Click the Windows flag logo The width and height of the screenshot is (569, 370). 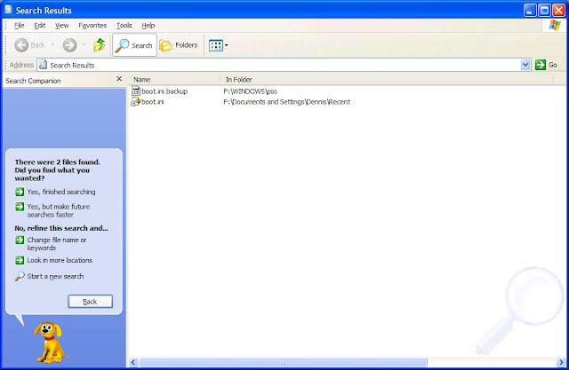pos(555,26)
